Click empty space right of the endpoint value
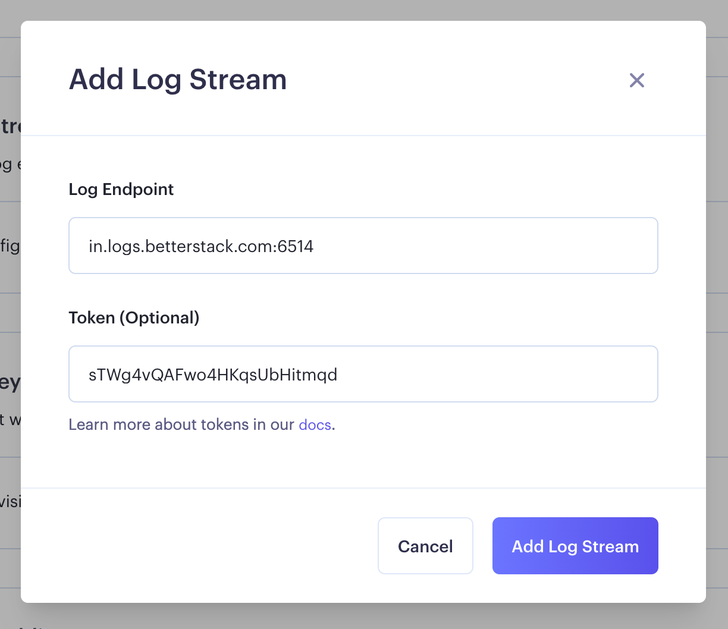This screenshot has height=629, width=728. [x=485, y=246]
